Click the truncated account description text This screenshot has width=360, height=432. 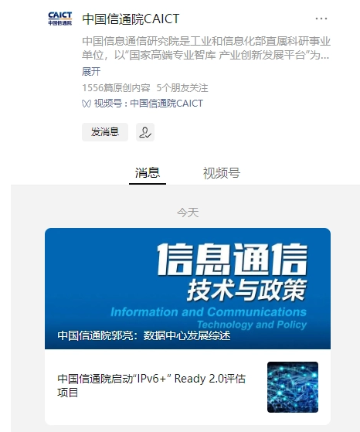206,48
